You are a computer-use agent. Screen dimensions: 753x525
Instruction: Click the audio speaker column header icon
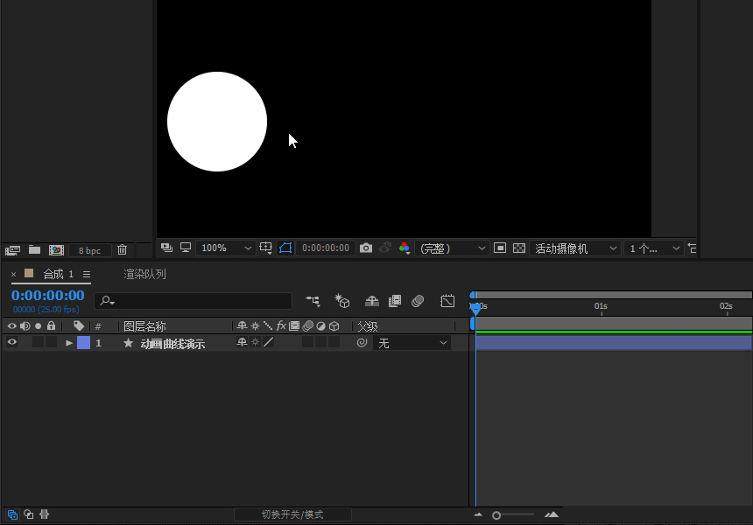(x=25, y=325)
